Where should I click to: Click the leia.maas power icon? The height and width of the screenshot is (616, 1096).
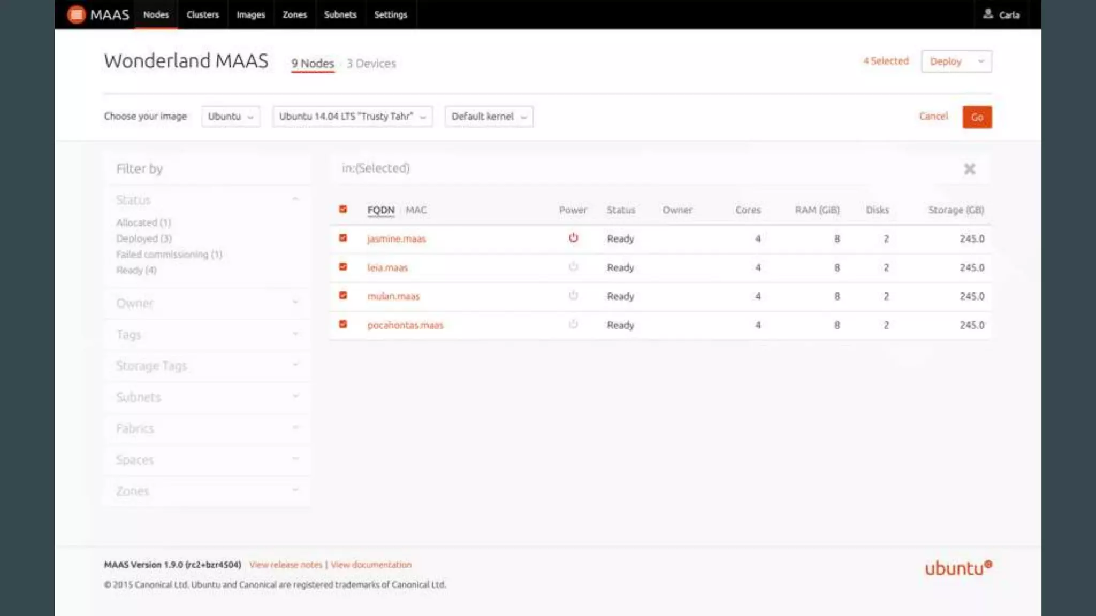573,267
